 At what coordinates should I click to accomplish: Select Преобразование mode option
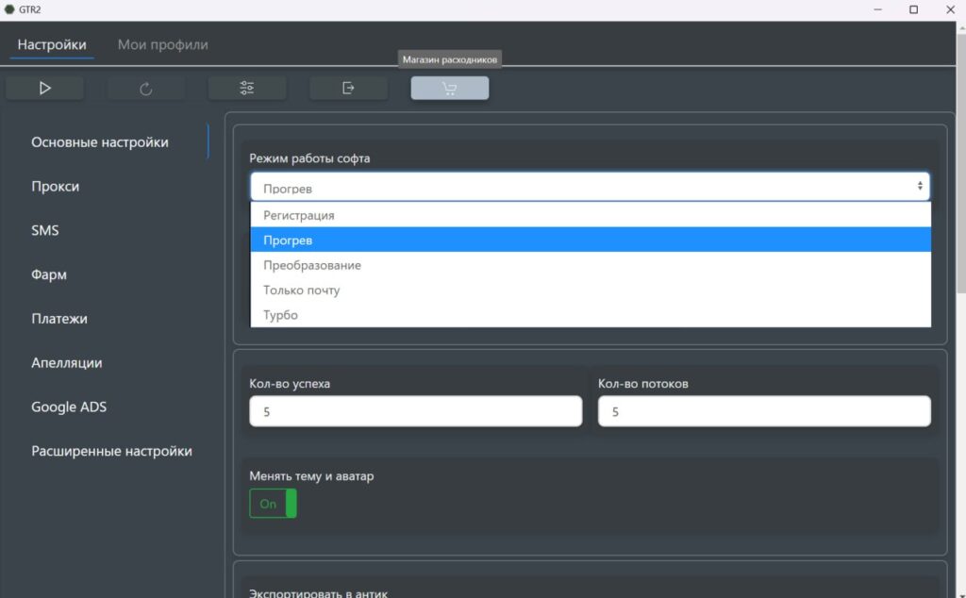click(591, 265)
